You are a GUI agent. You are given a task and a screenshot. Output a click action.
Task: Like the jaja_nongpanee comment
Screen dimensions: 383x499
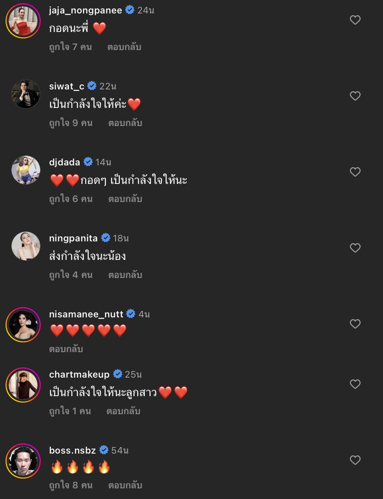click(x=355, y=20)
